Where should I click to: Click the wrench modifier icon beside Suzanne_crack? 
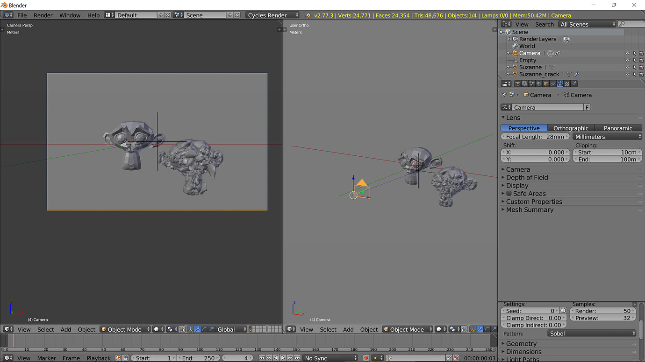(x=576, y=74)
